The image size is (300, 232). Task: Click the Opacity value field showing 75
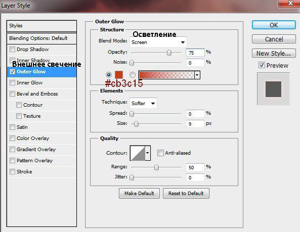tap(195, 53)
